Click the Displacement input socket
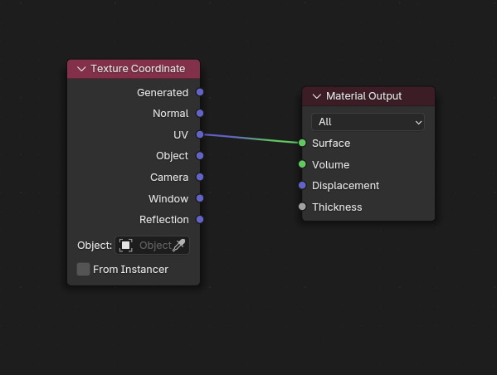Screen dimensions: 497x375 [302, 186]
